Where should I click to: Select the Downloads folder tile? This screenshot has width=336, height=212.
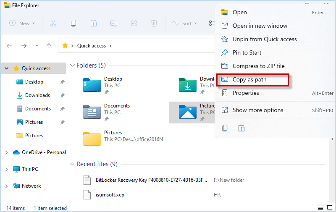coord(196,85)
